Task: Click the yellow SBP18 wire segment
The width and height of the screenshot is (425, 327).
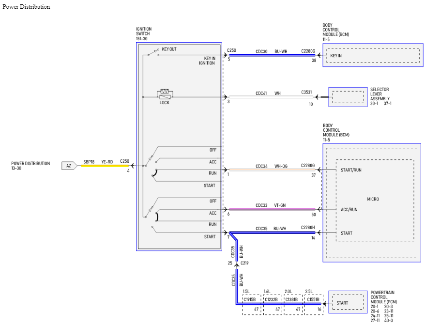Action: tap(105, 166)
